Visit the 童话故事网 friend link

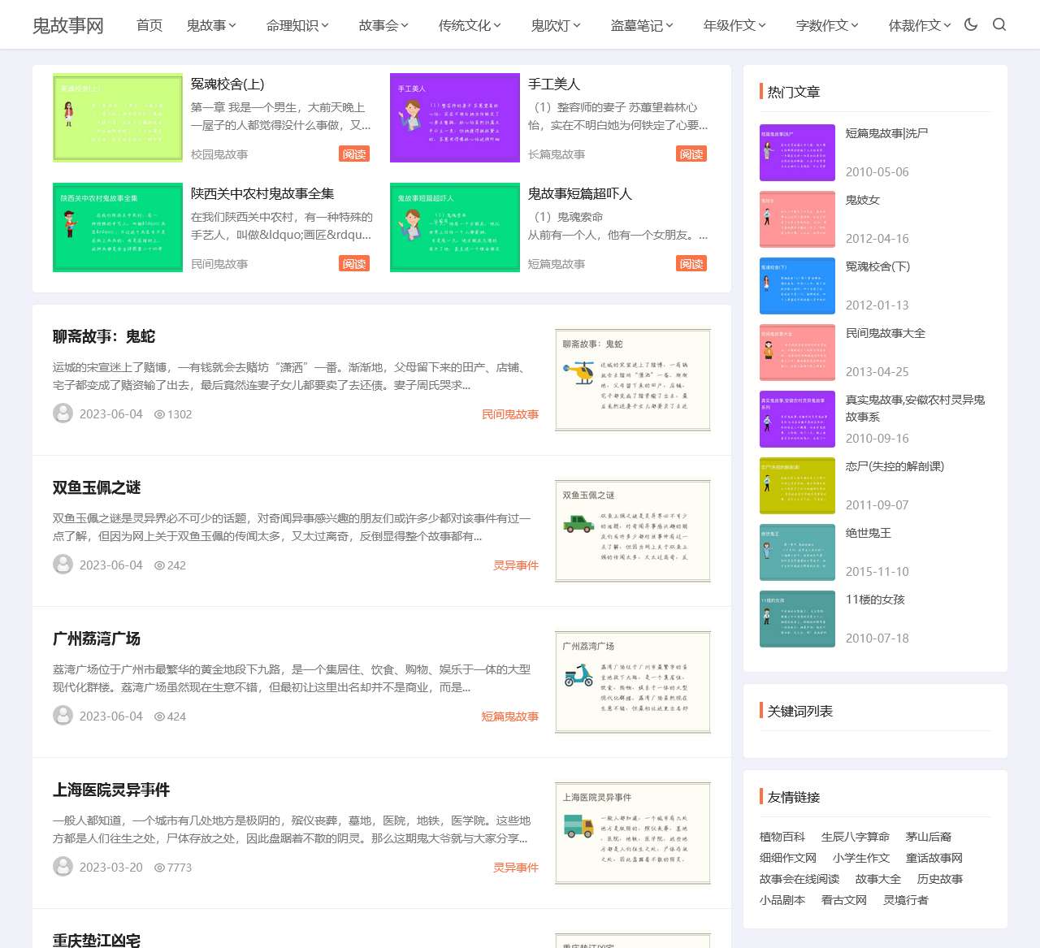point(934,858)
